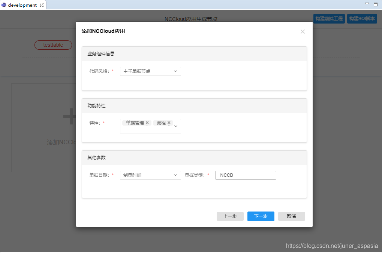Minimize the editor view panel
Screen dimensions: 382x253
pyautogui.click(x=367, y=4)
